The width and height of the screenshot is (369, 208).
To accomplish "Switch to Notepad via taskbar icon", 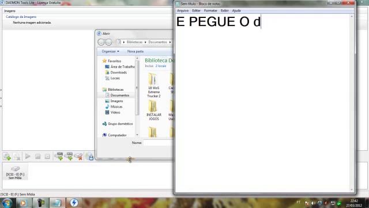I will click(x=57, y=203).
